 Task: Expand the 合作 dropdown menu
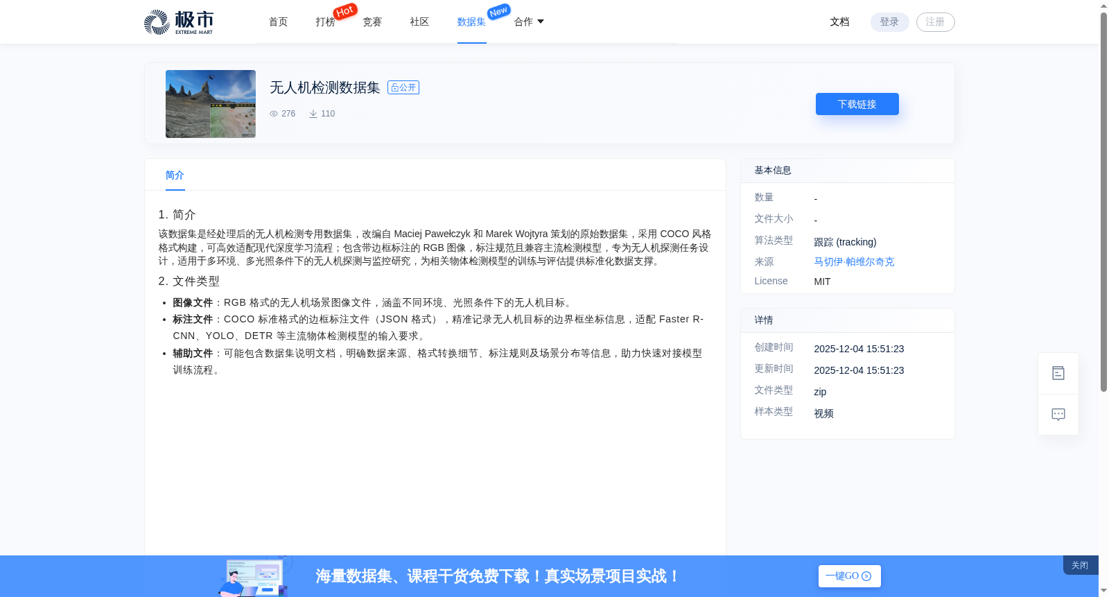529,21
